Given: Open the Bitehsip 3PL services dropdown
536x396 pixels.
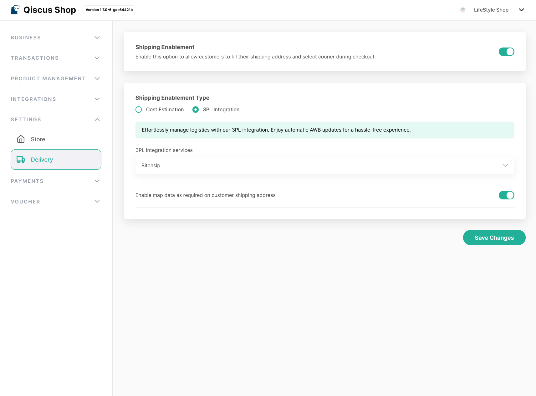Looking at the screenshot, I should 325,165.
